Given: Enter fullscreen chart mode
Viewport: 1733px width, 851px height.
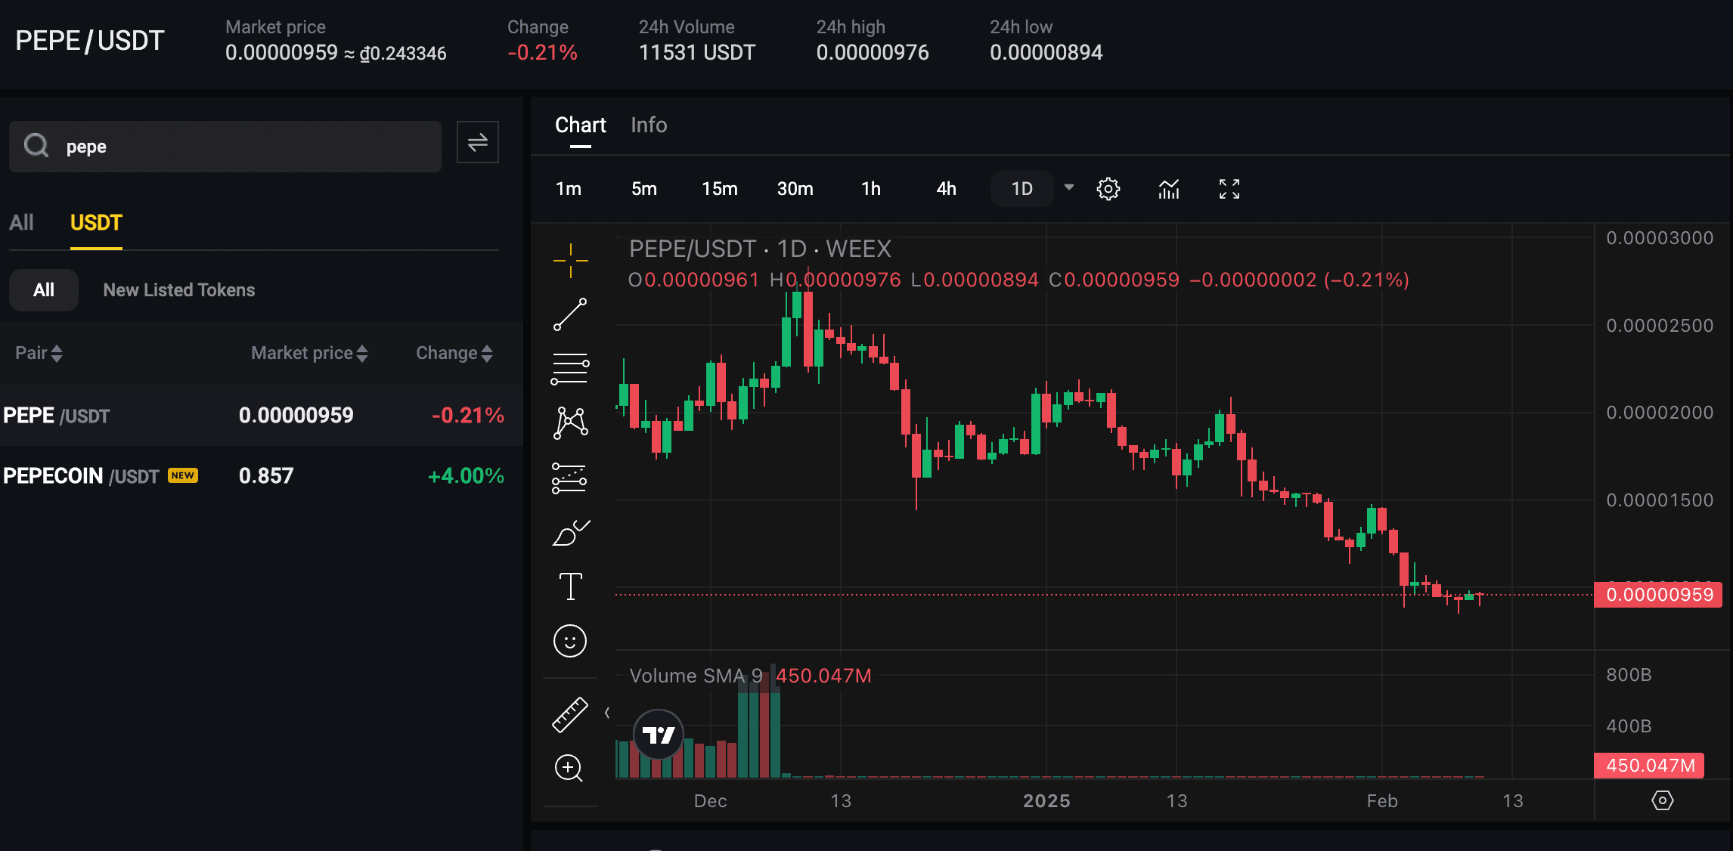Looking at the screenshot, I should coord(1229,189).
